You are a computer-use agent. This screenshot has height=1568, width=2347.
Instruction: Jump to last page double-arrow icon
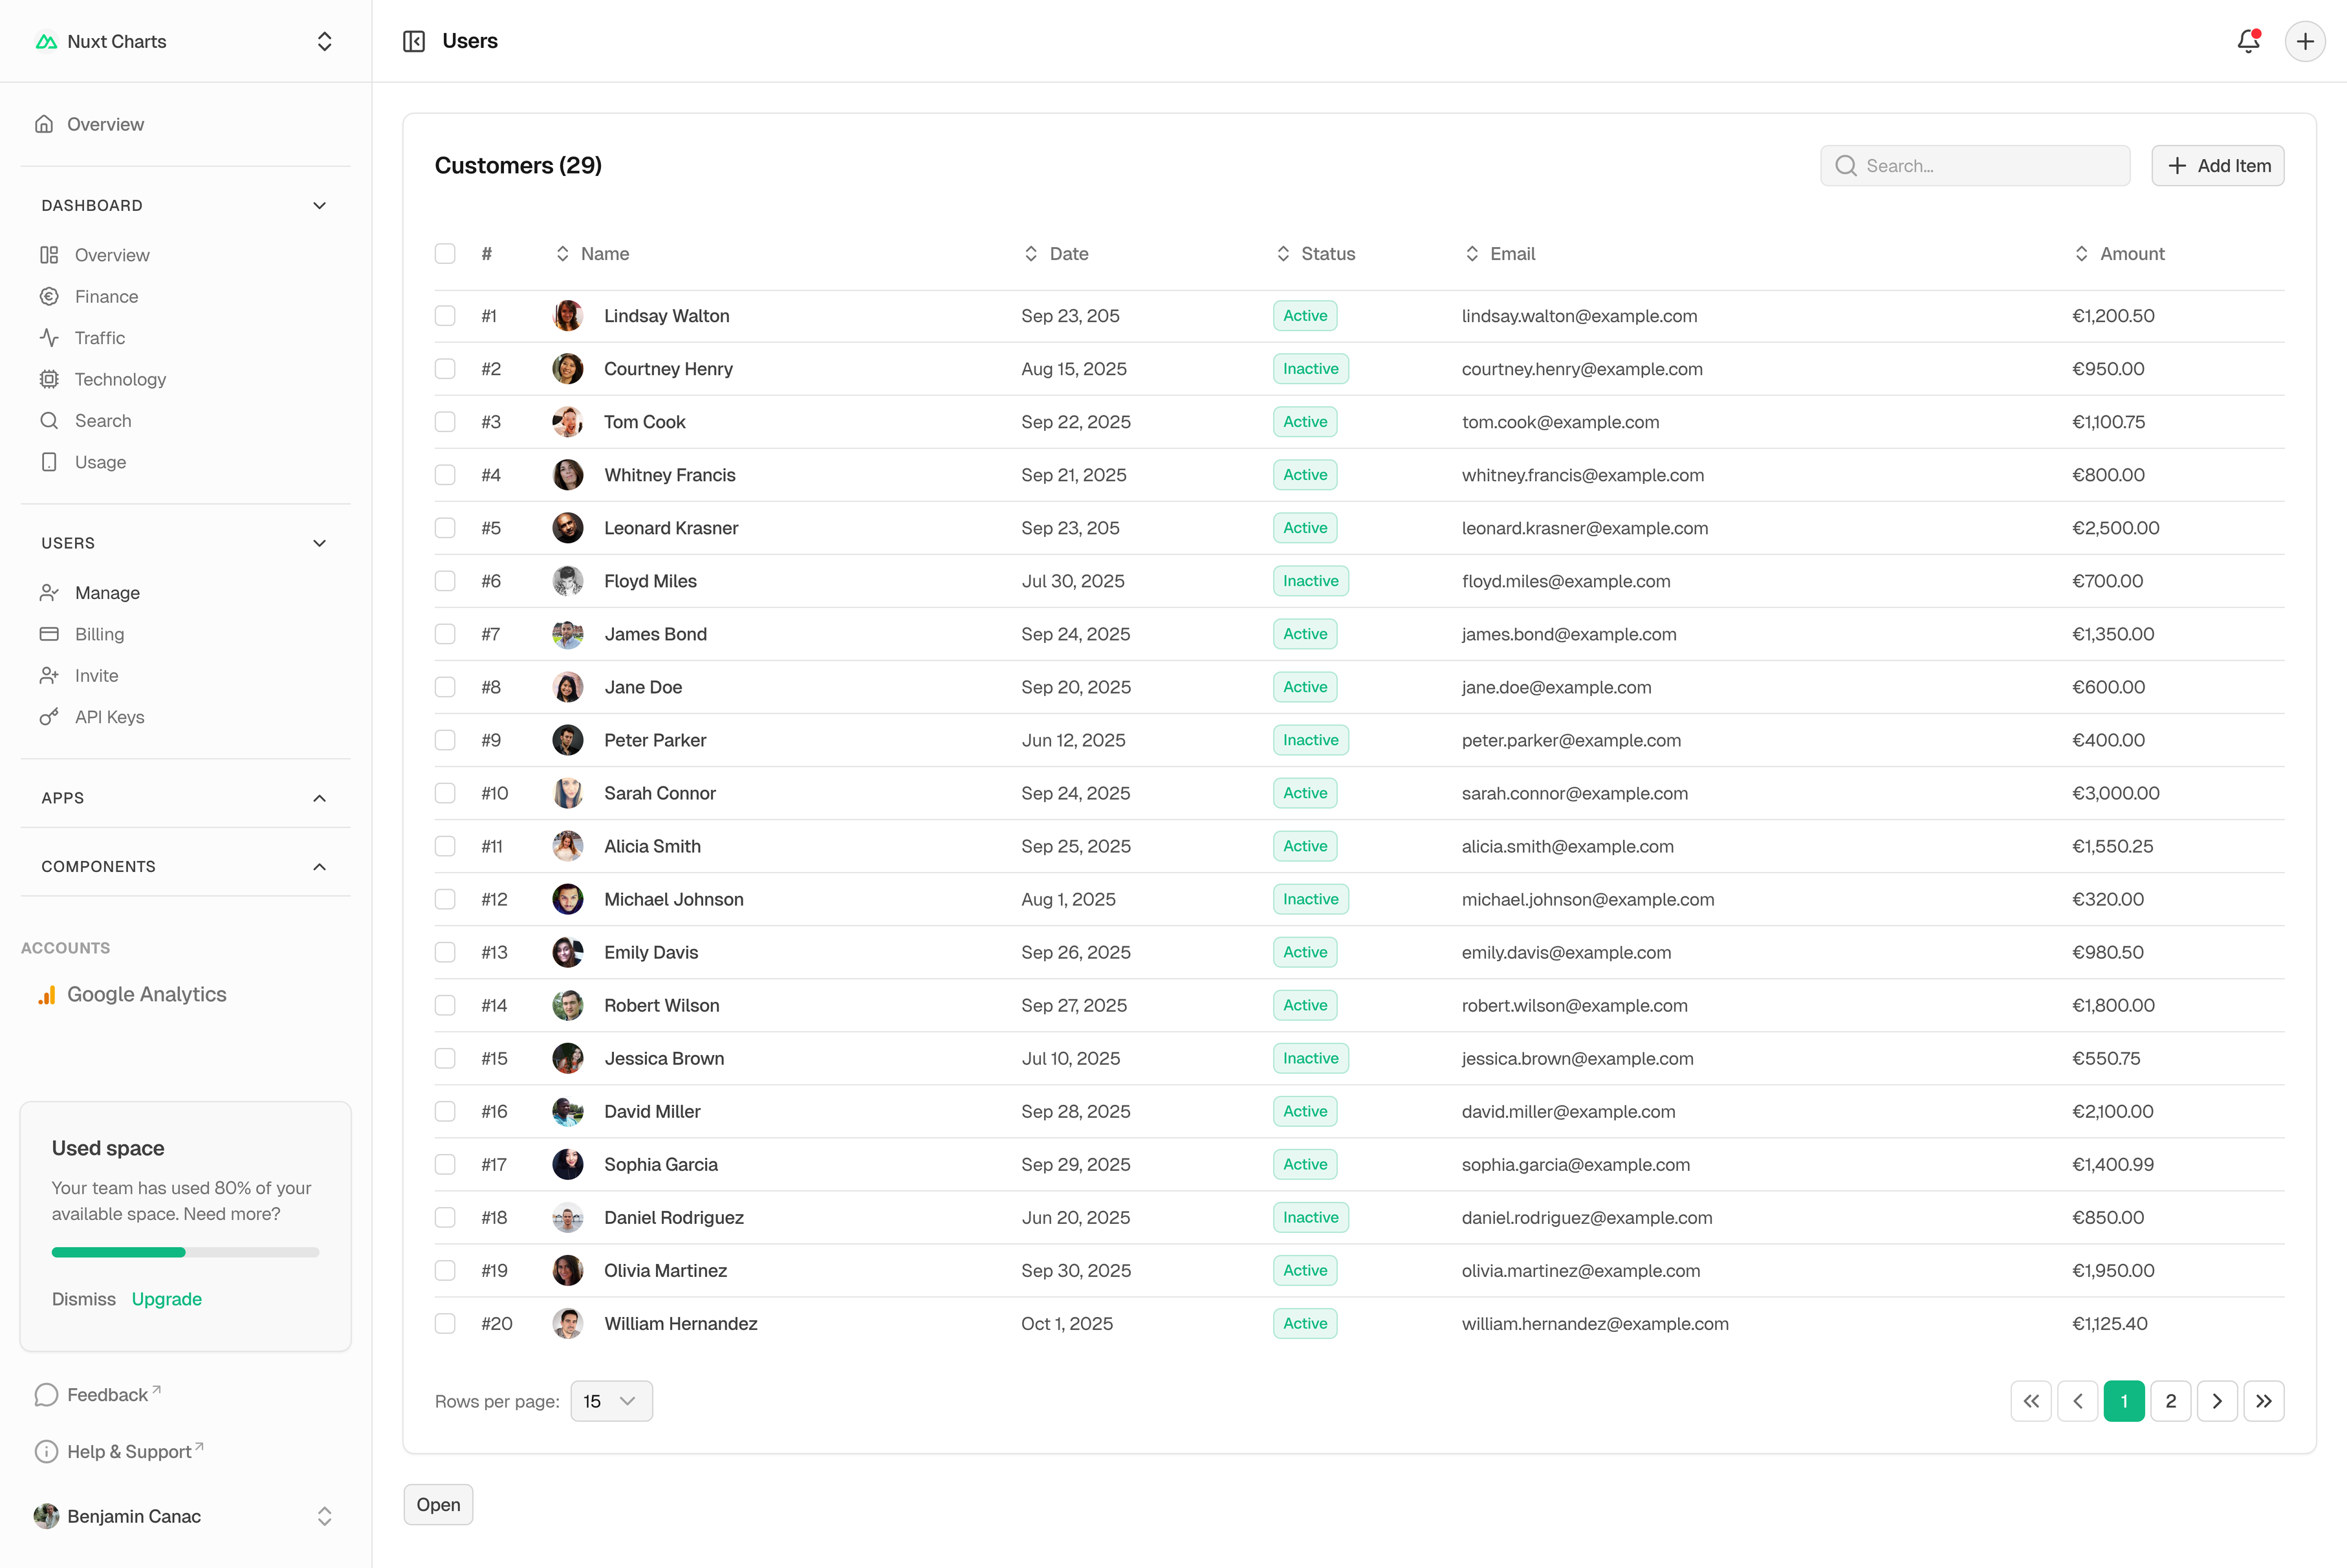(2264, 1401)
